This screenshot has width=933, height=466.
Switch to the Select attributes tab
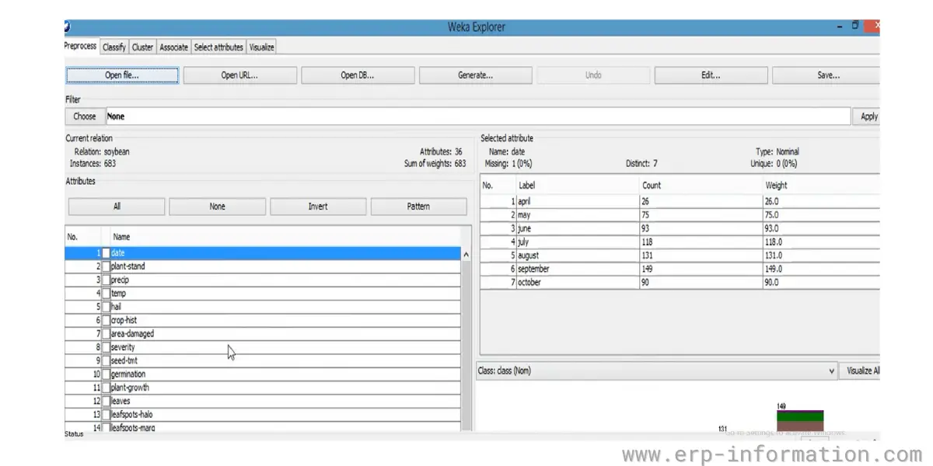click(x=218, y=47)
